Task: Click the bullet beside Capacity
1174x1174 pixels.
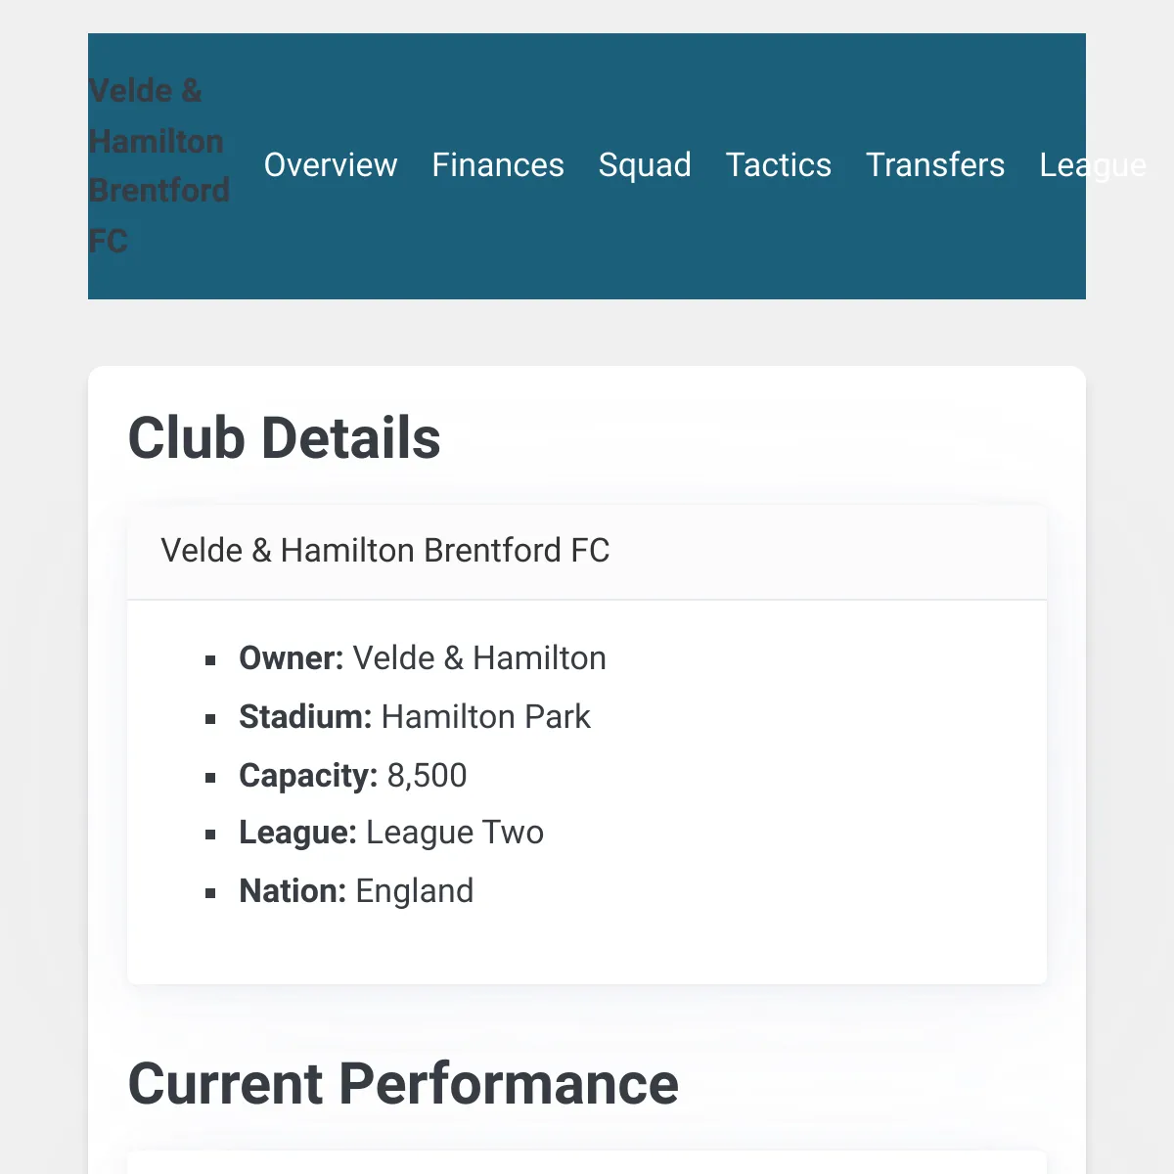Action: point(210,778)
